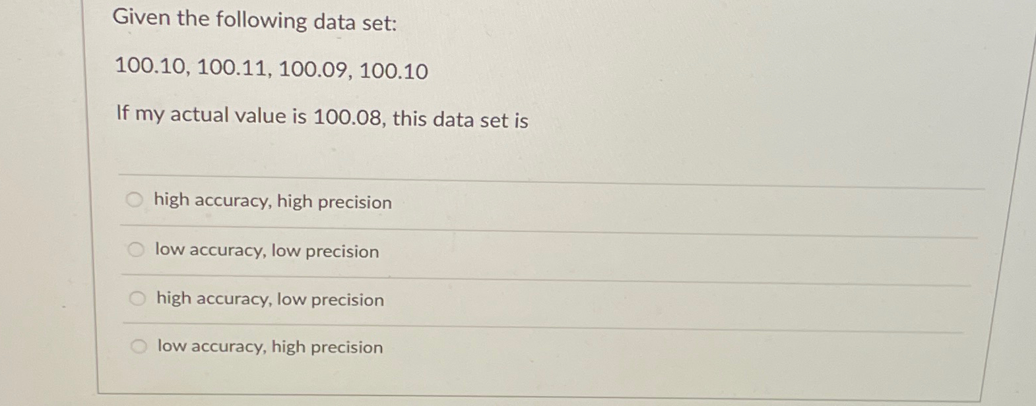This screenshot has width=1036, height=406.
Task: Click the answer text high accuracy, low precision
Action: [269, 299]
